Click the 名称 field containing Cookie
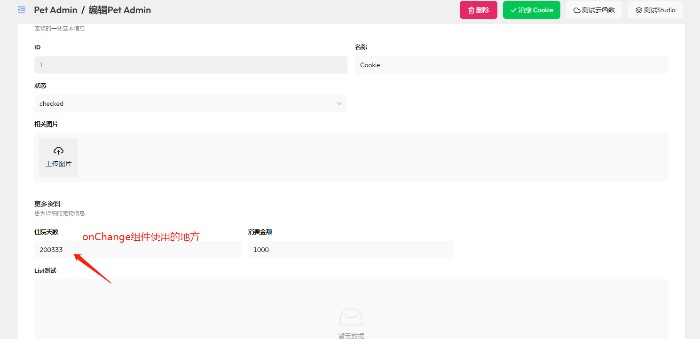 tap(511, 65)
